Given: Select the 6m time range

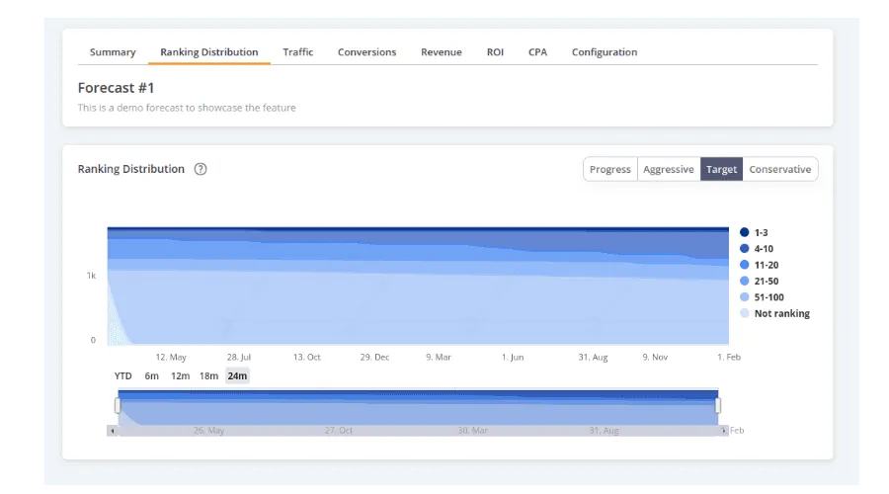Looking at the screenshot, I should point(151,375).
